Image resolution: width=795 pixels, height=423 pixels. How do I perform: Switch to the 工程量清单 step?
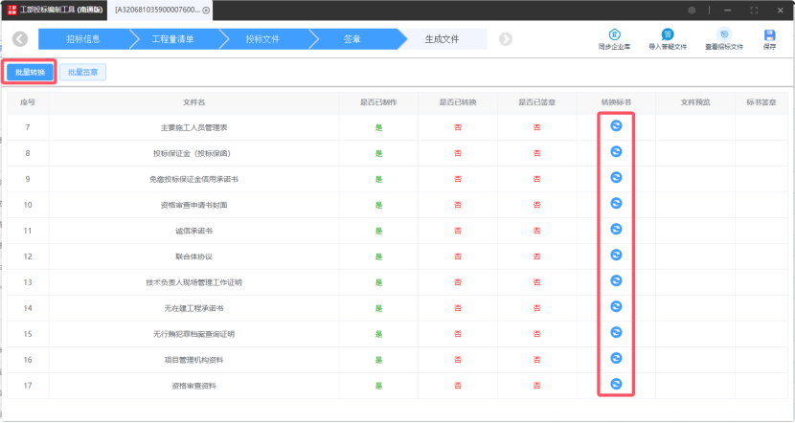pos(172,39)
